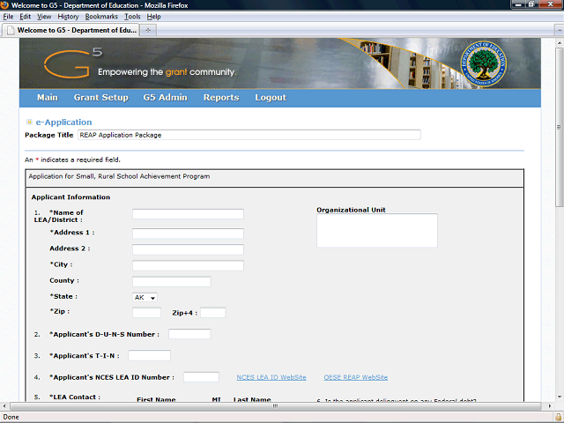Click the G5 logo in banner
The image size is (564, 423).
73,63
